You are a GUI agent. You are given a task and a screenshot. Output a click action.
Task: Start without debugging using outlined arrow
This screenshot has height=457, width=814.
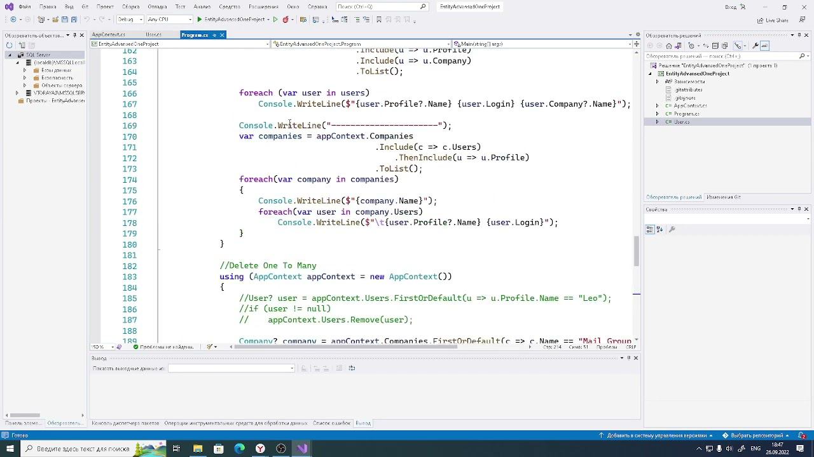[x=275, y=20]
